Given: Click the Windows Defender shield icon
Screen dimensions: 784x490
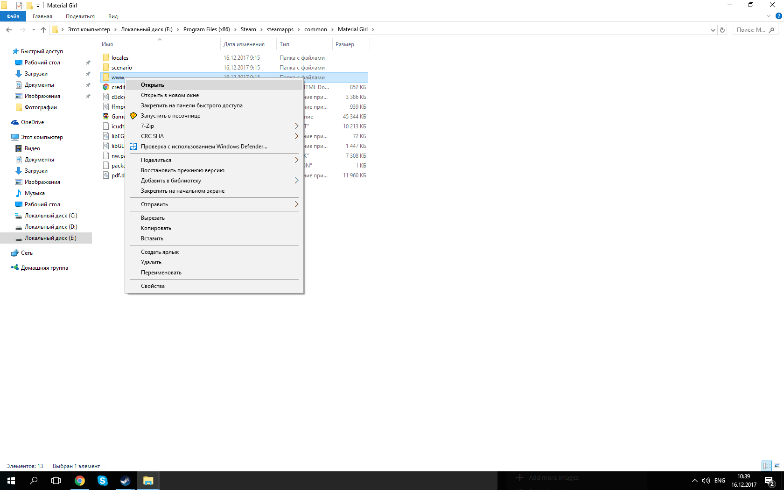Looking at the screenshot, I should click(133, 147).
